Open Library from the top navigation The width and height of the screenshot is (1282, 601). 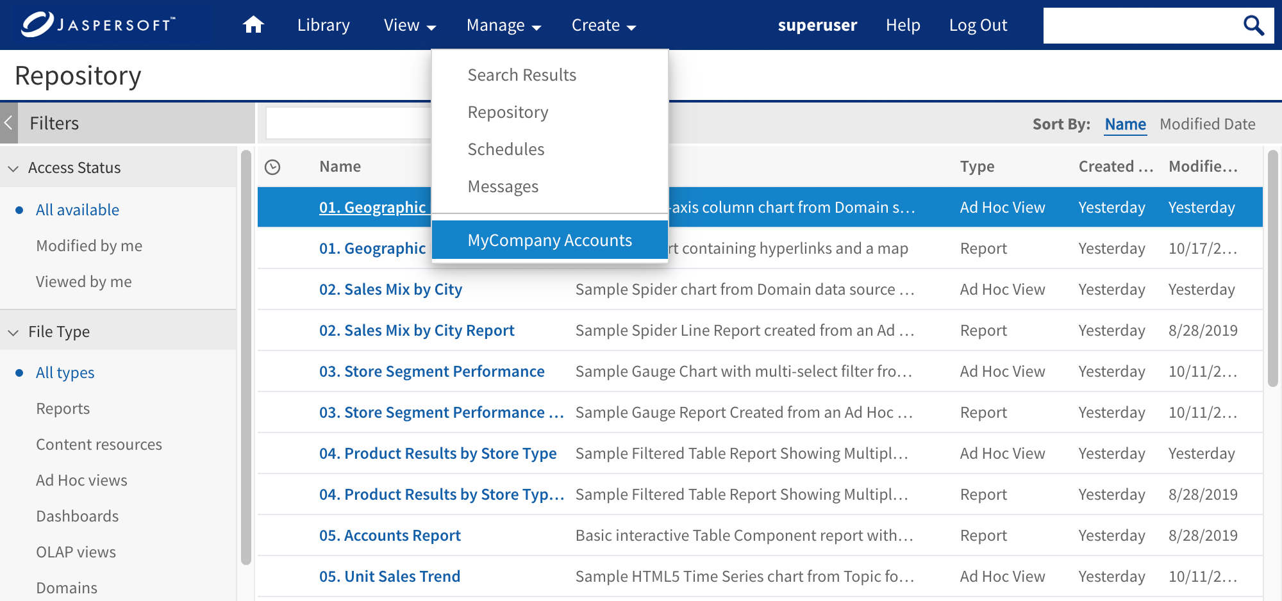[x=324, y=25]
